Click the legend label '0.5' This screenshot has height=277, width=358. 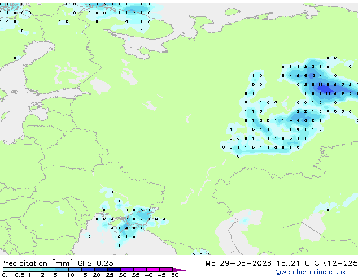(20, 275)
